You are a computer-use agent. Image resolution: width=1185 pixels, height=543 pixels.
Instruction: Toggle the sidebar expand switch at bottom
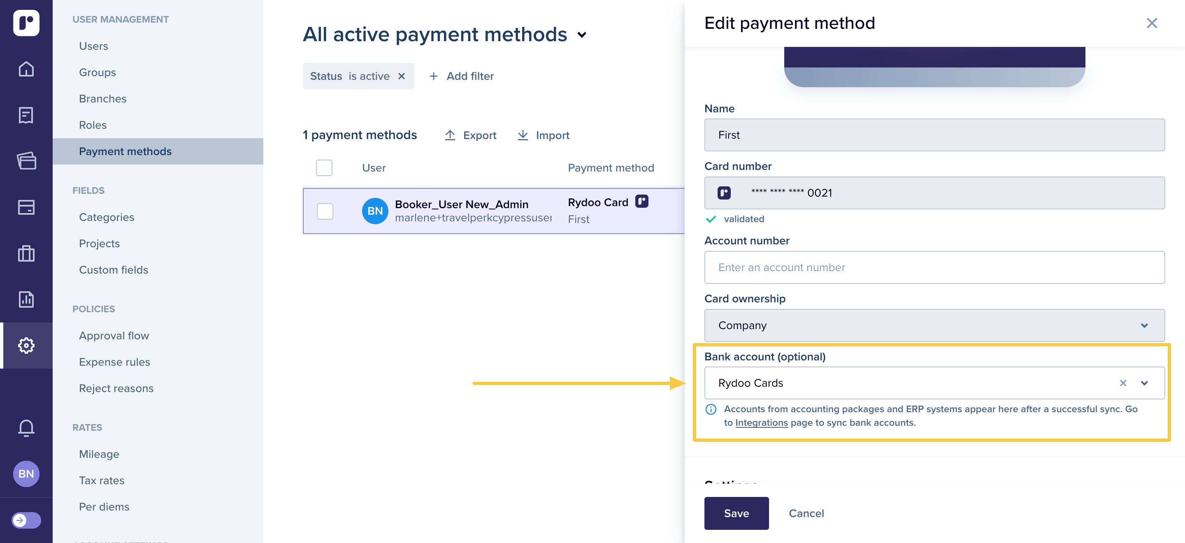click(26, 520)
